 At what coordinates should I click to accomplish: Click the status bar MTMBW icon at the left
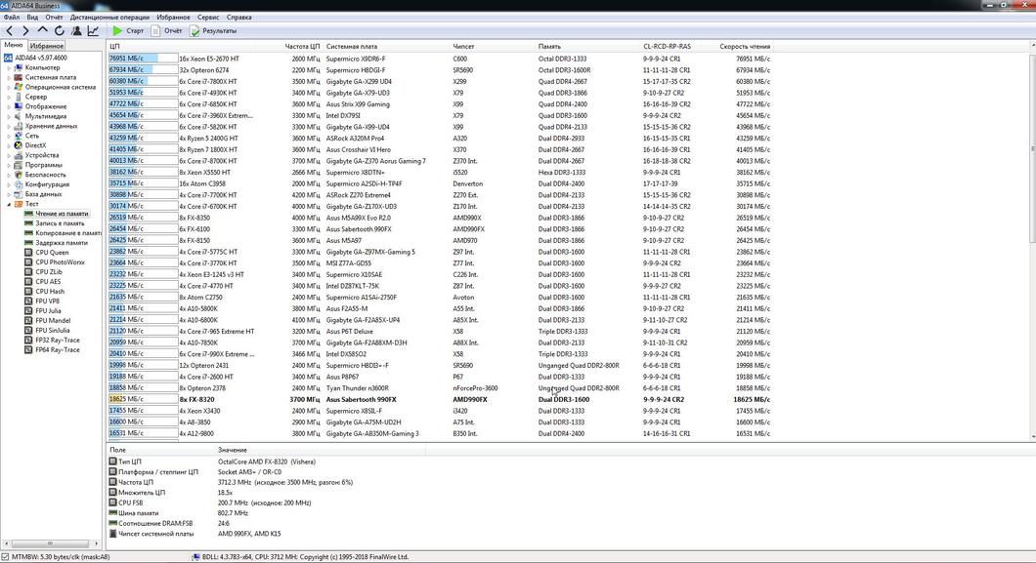tap(5, 557)
